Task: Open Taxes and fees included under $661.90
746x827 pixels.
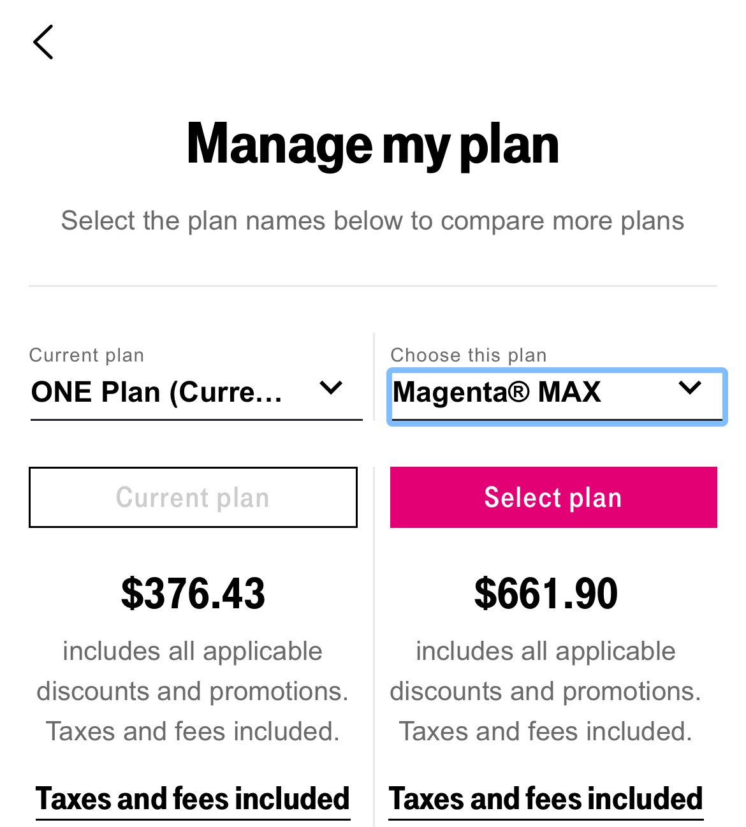Action: (x=546, y=799)
